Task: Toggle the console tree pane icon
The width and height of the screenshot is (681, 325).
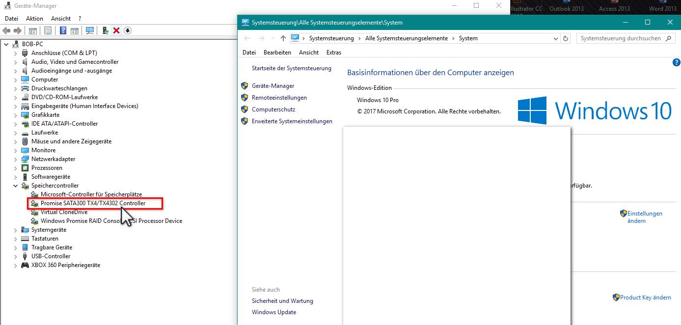Action: coord(33,30)
